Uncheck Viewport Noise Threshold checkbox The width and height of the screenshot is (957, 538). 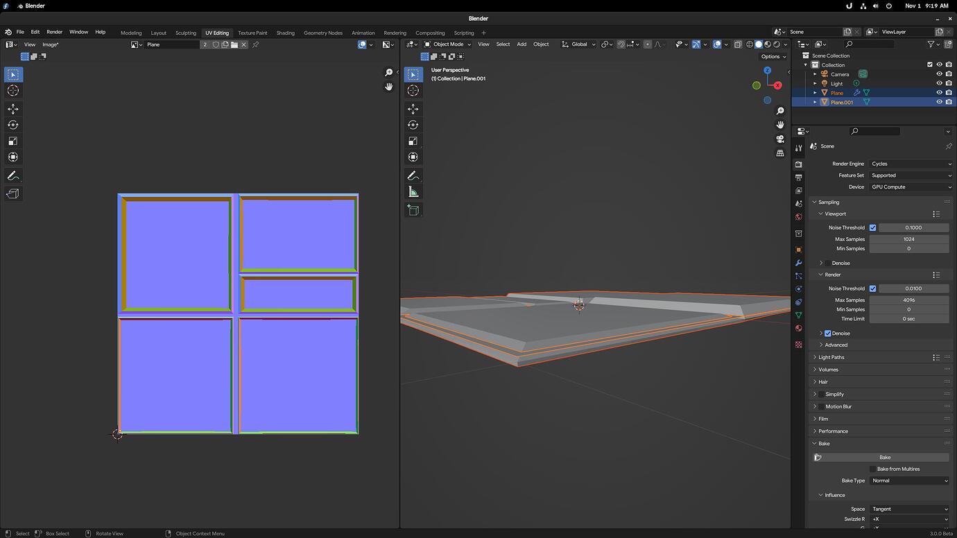click(872, 227)
